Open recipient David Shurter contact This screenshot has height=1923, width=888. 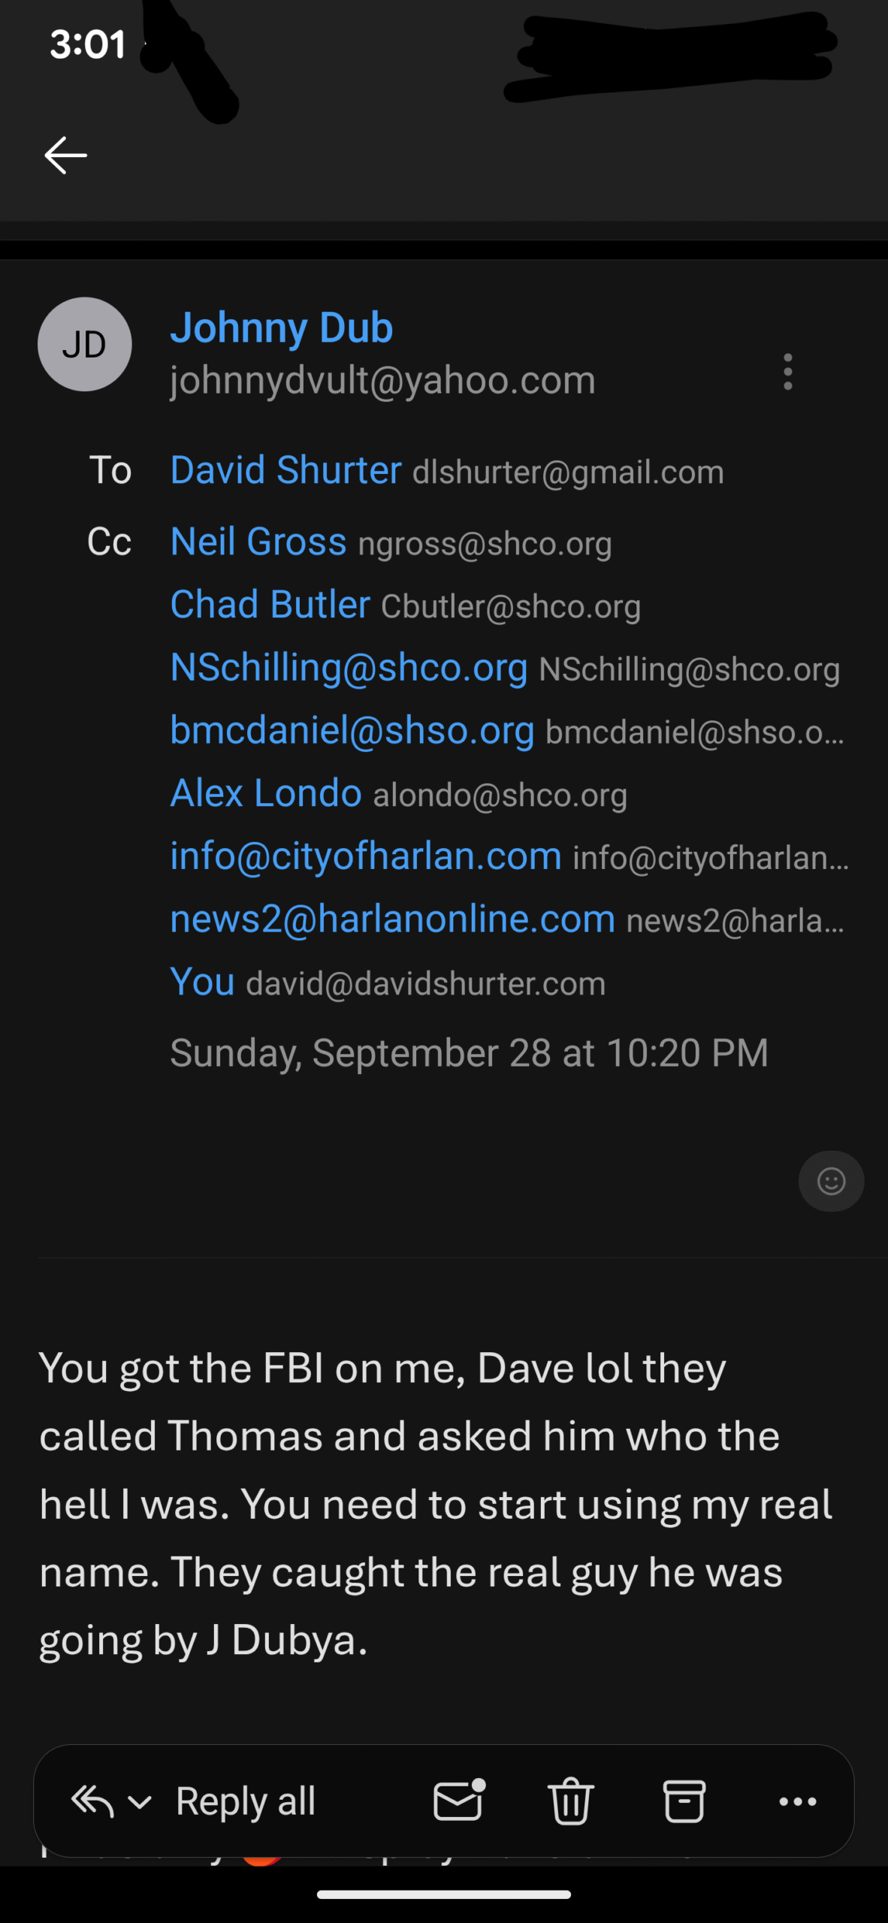[x=285, y=470]
